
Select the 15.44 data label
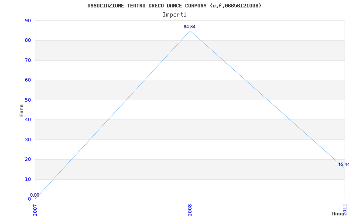[344, 165]
